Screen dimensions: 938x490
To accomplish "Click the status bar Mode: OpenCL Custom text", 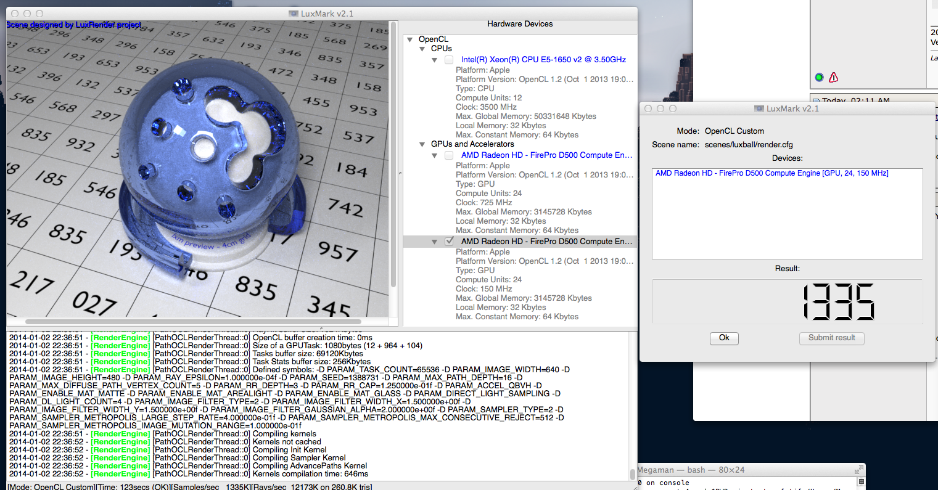I will click(x=51, y=487).
